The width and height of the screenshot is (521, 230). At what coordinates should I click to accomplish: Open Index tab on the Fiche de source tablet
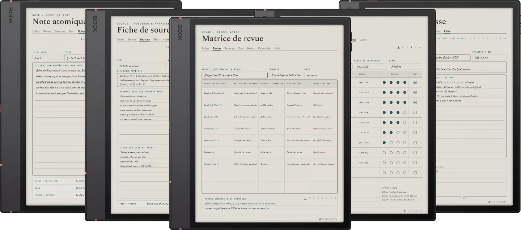(x=121, y=40)
